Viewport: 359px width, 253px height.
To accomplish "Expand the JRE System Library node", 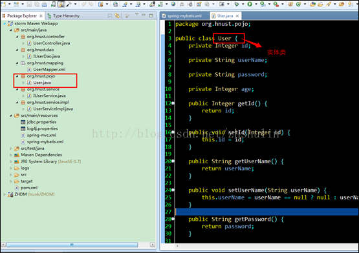I will tap(10, 161).
